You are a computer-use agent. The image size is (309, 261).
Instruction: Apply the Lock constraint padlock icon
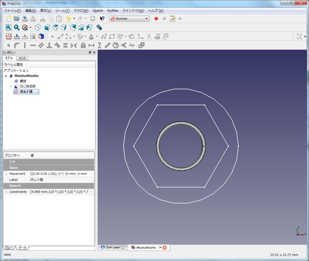pos(83,45)
